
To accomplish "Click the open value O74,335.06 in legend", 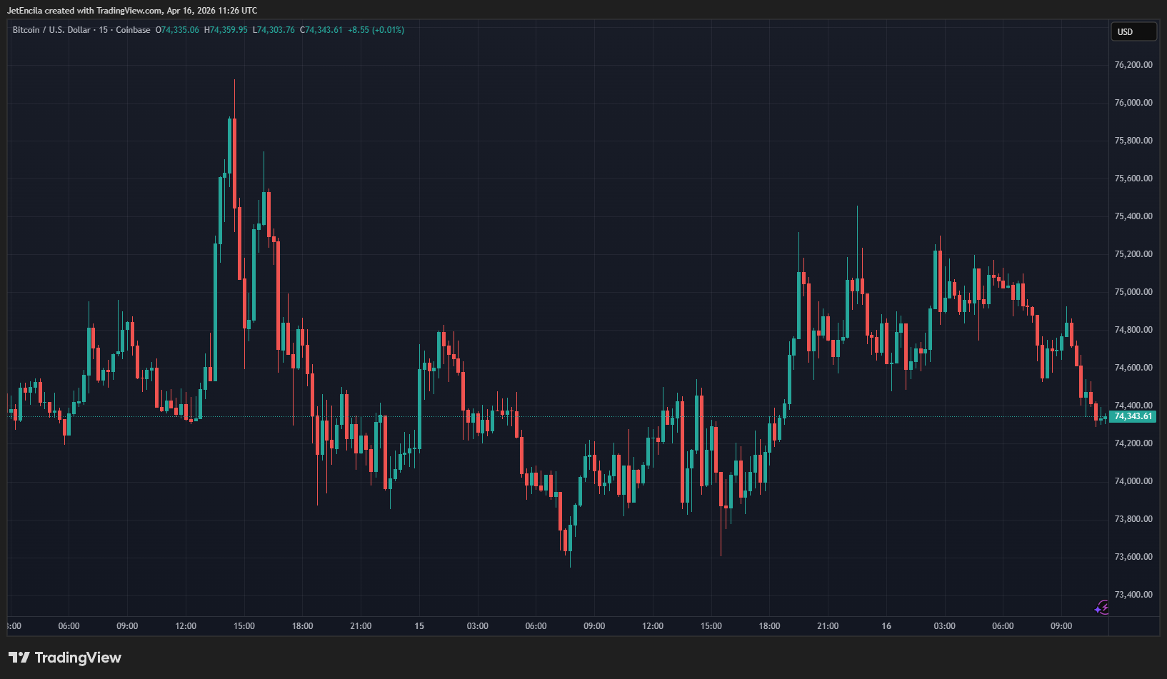I will click(x=177, y=30).
